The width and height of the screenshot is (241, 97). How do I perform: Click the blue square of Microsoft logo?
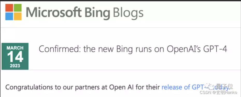tap(9, 16)
